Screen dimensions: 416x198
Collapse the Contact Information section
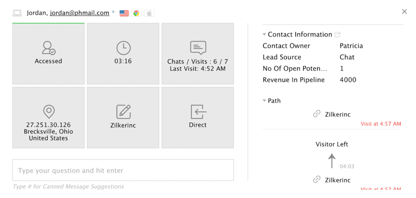tap(264, 35)
